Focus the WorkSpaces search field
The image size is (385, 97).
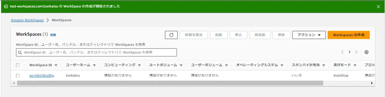pyautogui.click(x=96, y=52)
